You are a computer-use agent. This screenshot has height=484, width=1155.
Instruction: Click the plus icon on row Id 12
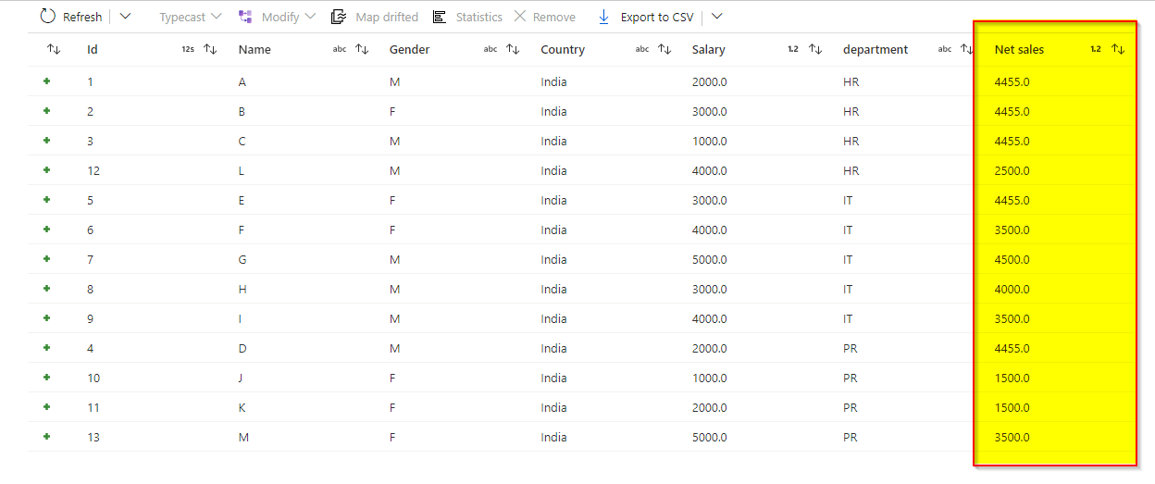coord(46,170)
